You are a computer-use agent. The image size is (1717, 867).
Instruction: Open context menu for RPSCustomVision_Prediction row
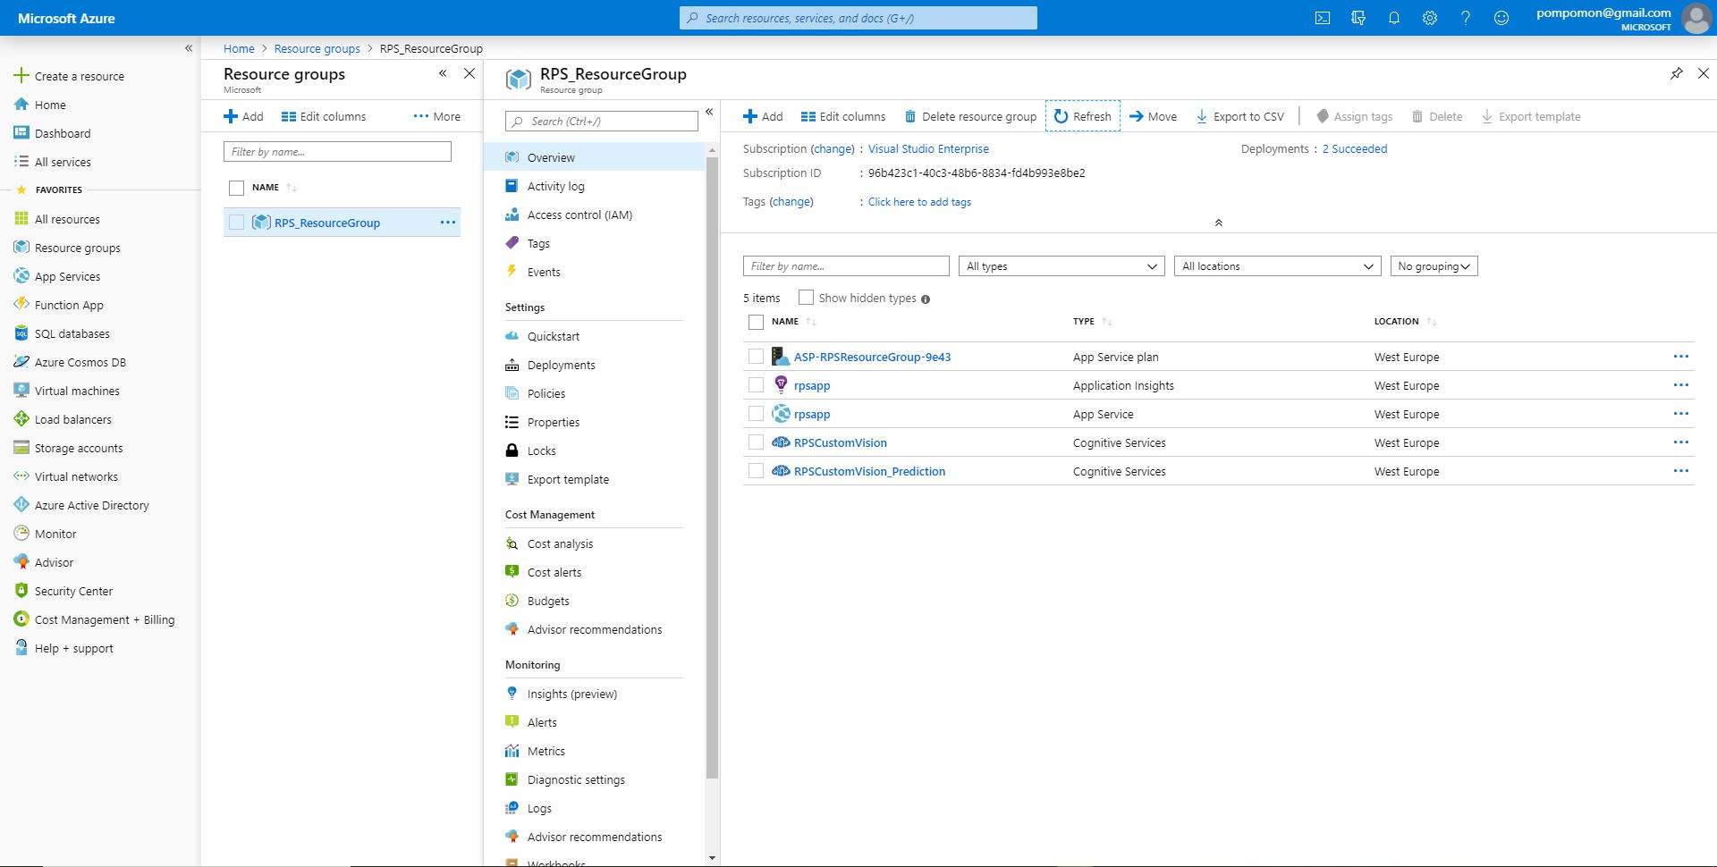[1681, 471]
